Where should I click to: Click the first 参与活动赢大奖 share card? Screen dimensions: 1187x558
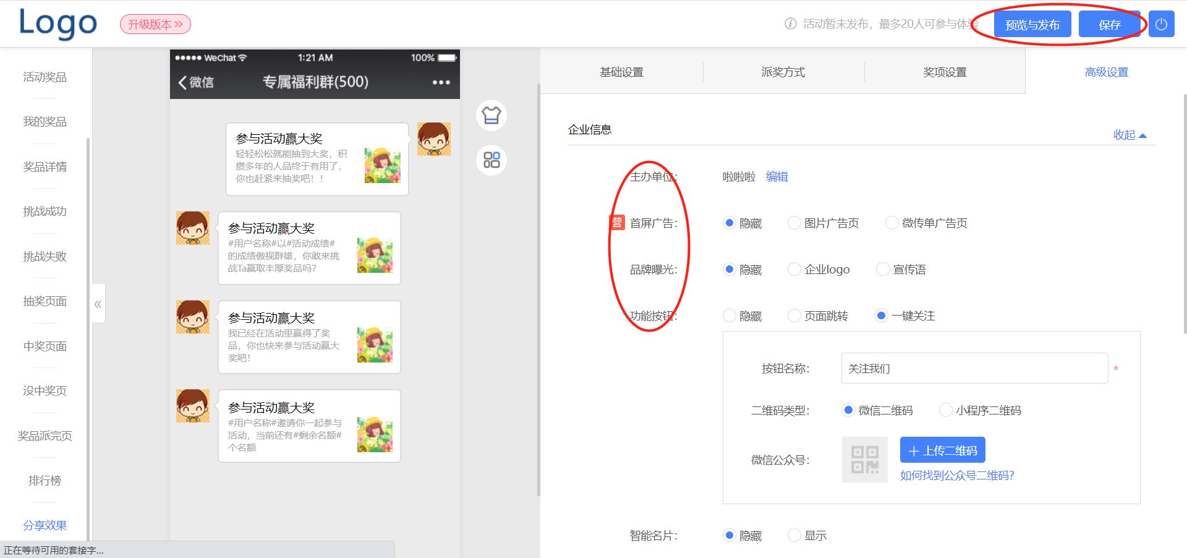tap(317, 159)
